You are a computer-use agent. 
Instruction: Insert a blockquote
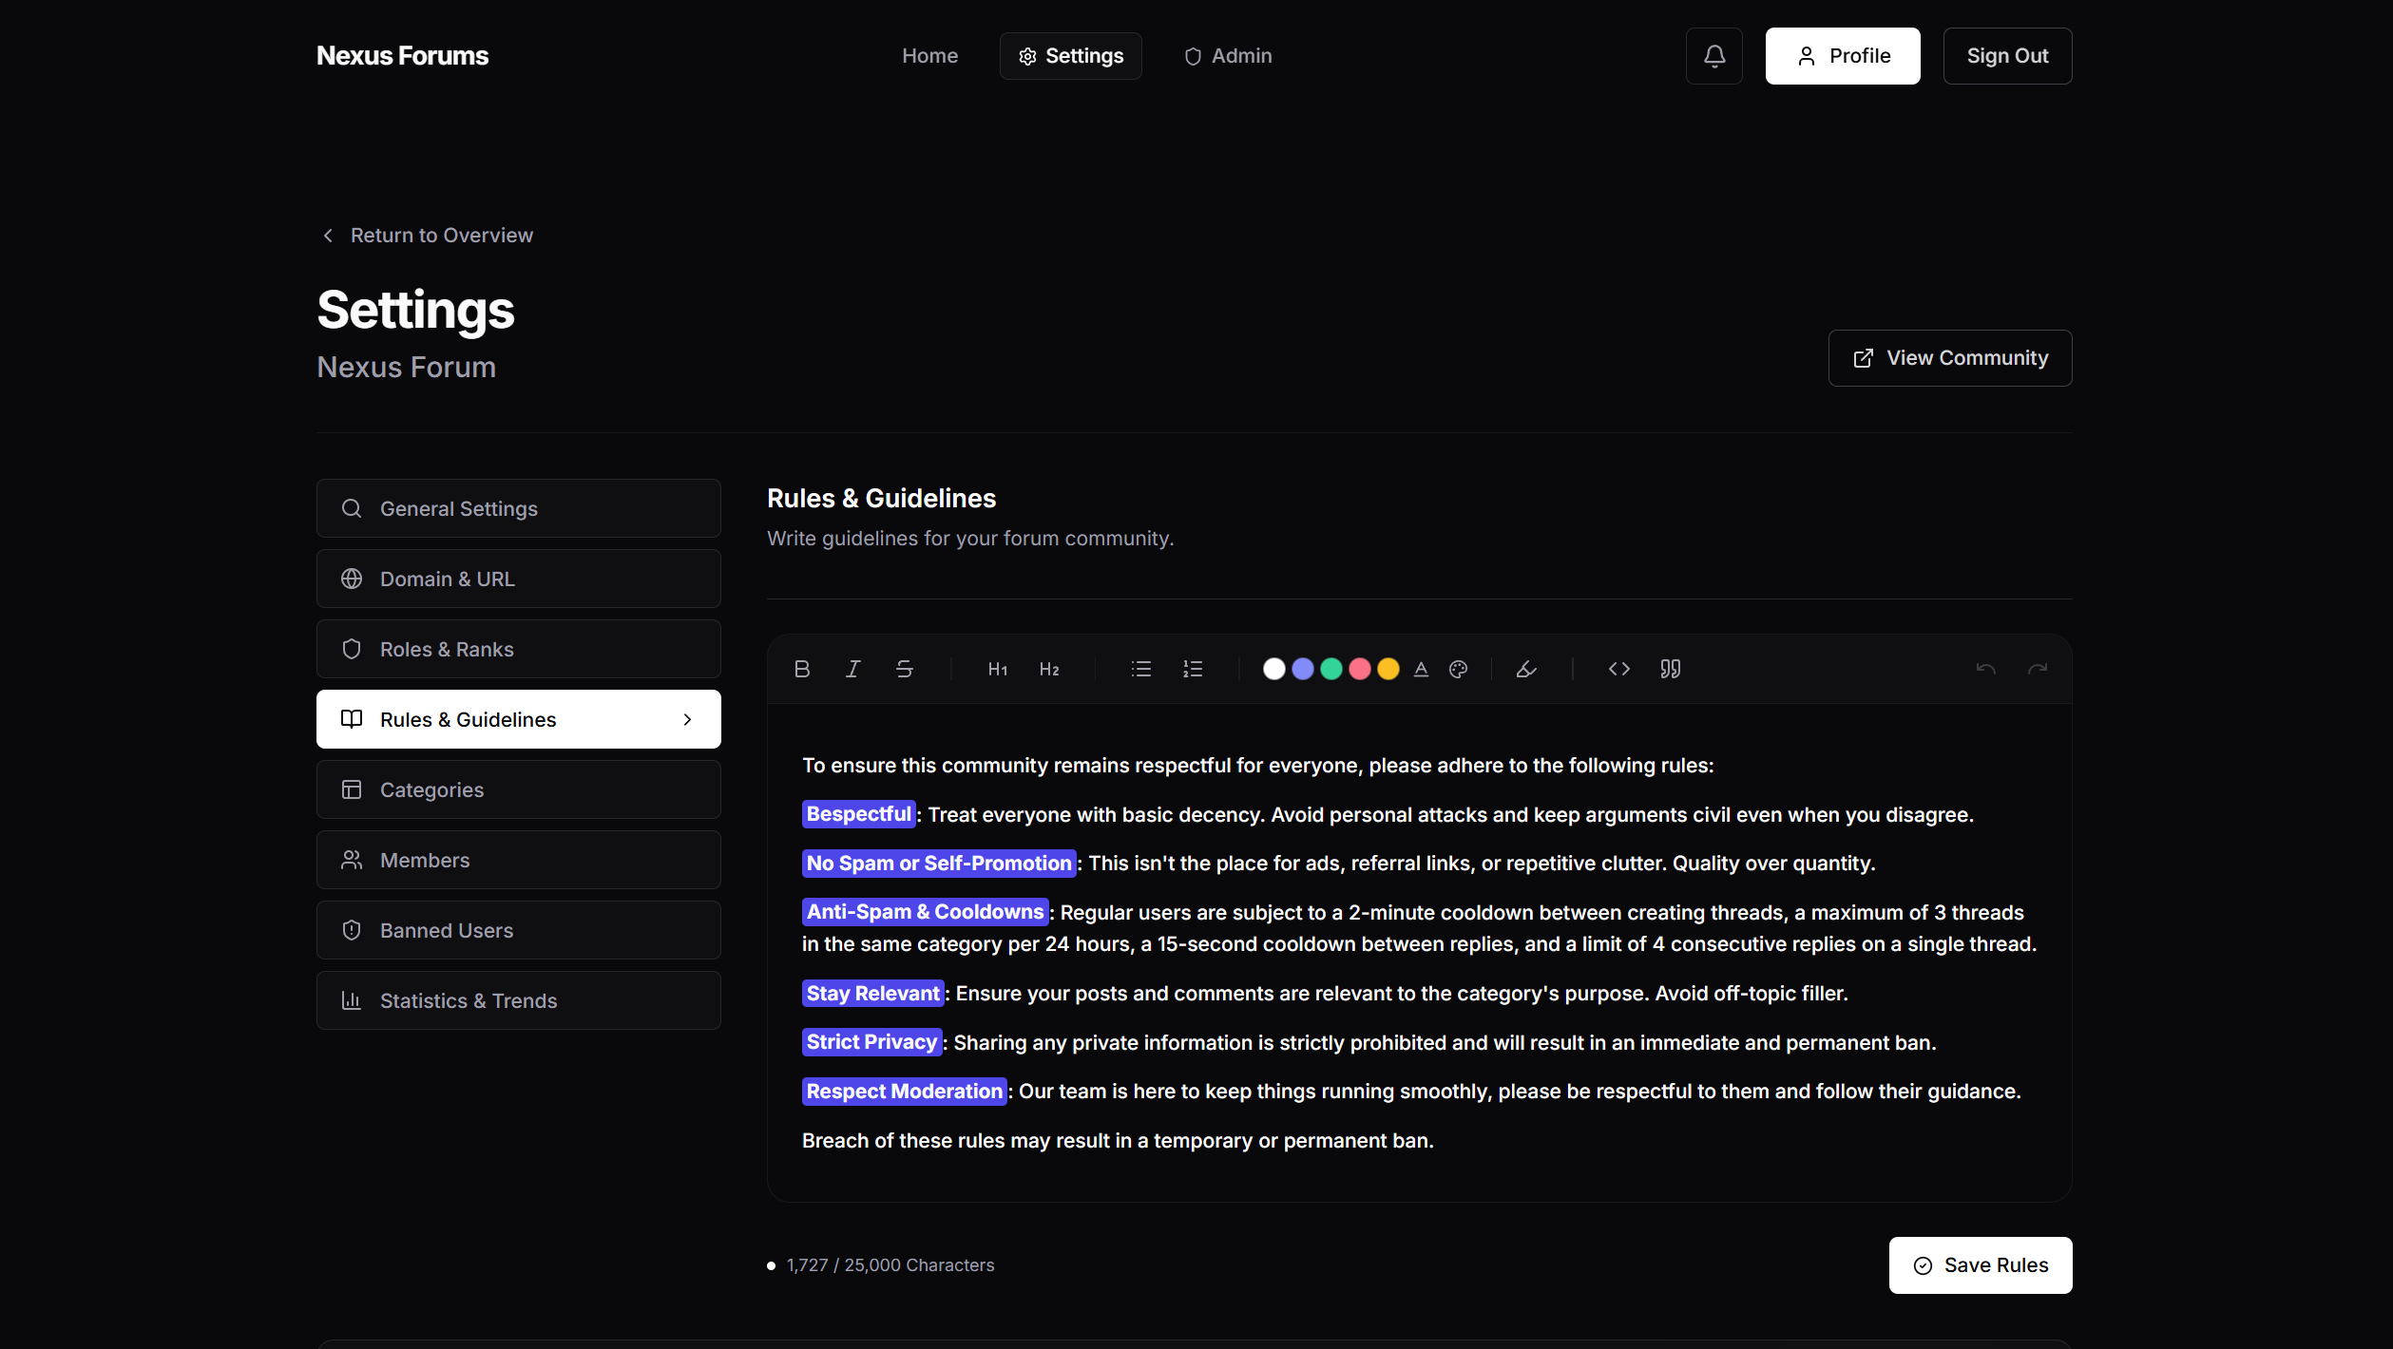click(1671, 670)
